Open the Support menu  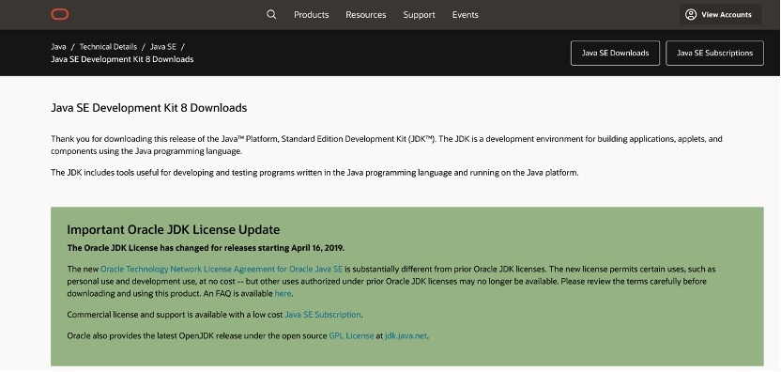click(x=419, y=15)
